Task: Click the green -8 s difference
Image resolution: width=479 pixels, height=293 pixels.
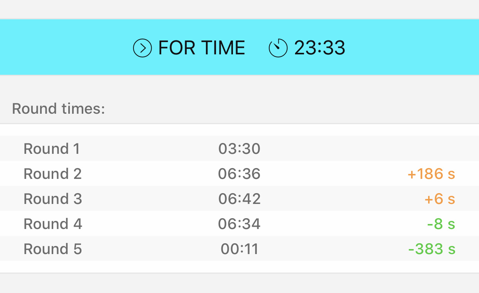Action: (x=441, y=224)
